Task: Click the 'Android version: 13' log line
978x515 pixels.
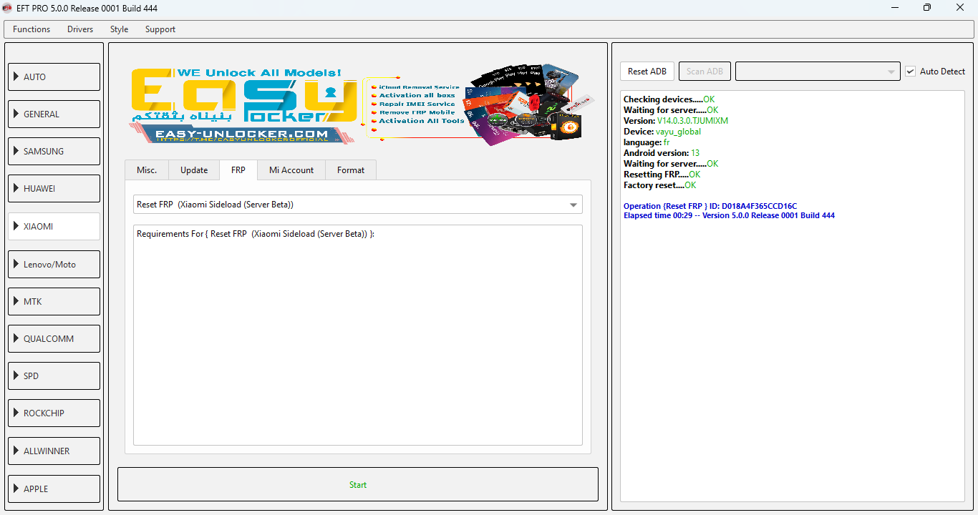Action: [x=662, y=153]
